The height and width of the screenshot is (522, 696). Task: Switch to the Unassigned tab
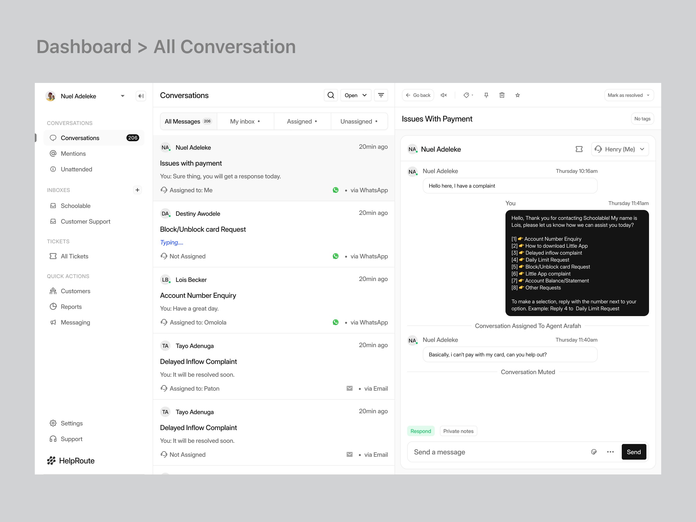pos(359,122)
